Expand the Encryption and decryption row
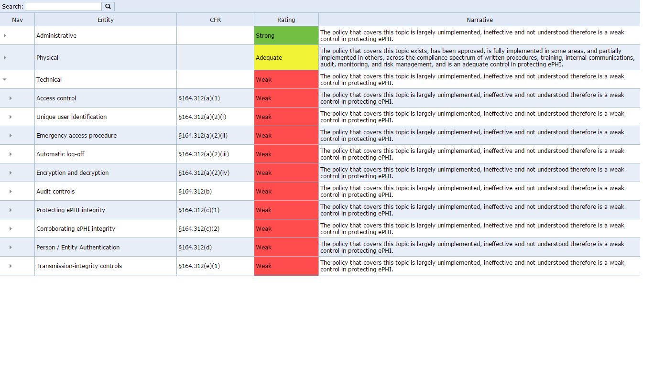This screenshot has height=367, width=653. pyautogui.click(x=11, y=173)
